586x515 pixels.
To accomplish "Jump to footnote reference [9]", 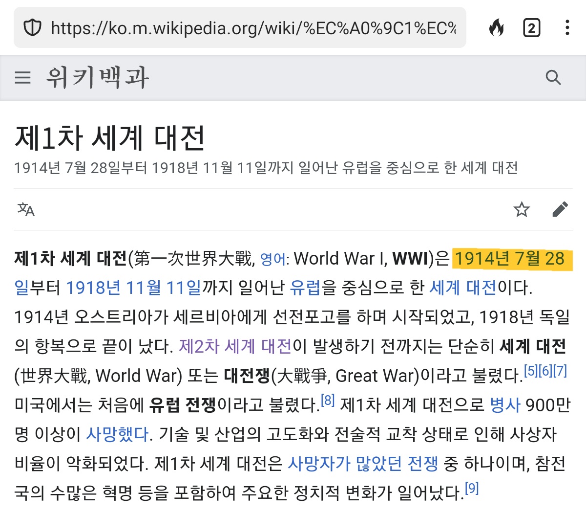I will [x=472, y=488].
